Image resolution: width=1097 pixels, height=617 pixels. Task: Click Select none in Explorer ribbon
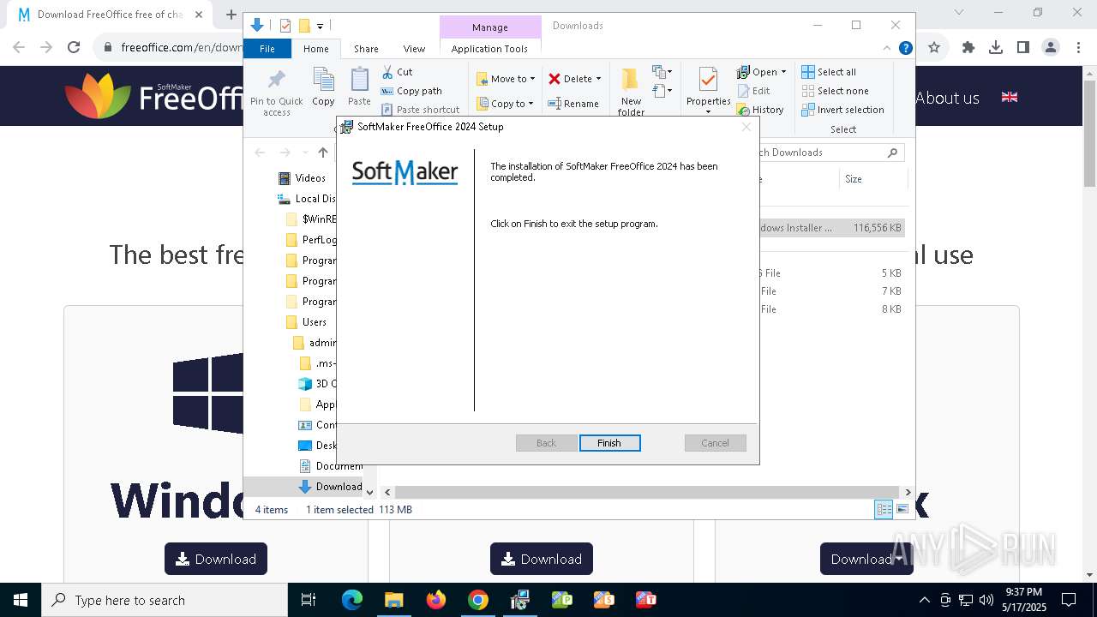click(x=835, y=91)
